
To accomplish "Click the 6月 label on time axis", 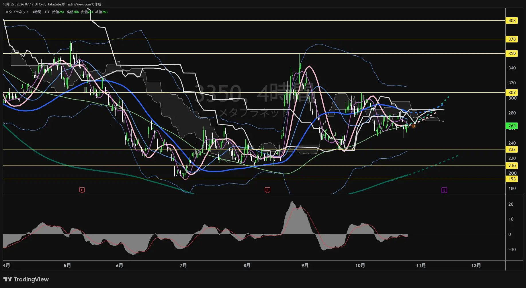I will coord(120,266).
